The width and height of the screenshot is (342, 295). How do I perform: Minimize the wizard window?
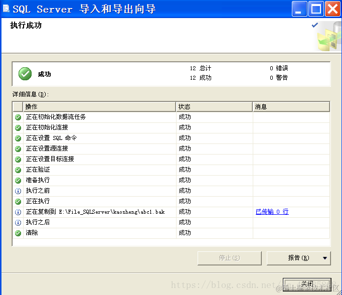click(299, 9)
